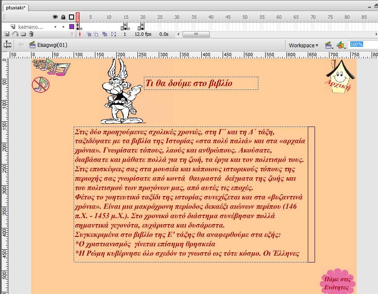The width and height of the screenshot is (378, 294).
Task: Click the 0.0s elapsed time readout
Action: click(x=164, y=34)
